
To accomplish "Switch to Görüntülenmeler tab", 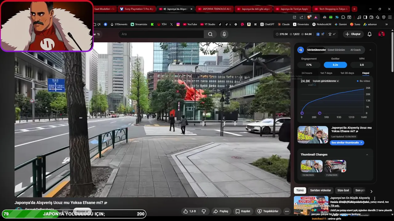I will coord(316,50).
